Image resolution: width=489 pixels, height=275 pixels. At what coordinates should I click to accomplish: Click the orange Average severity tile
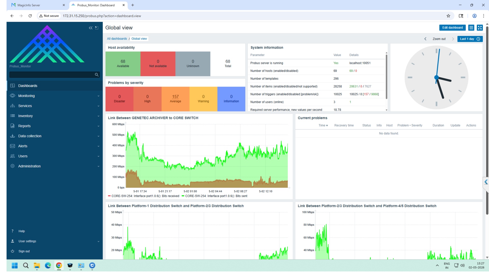[175, 99]
